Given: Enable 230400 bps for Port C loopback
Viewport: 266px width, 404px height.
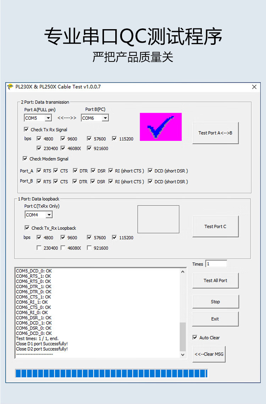Looking at the screenshot, I should tap(39, 248).
